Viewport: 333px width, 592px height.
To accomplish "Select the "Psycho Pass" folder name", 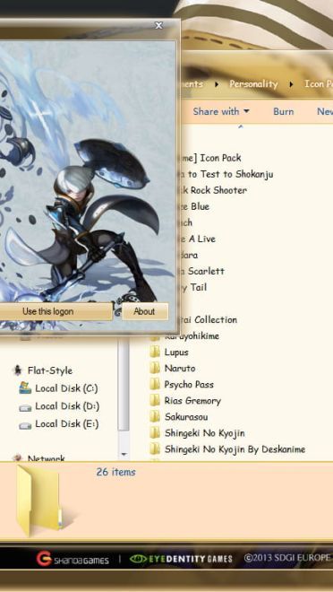I will [189, 384].
